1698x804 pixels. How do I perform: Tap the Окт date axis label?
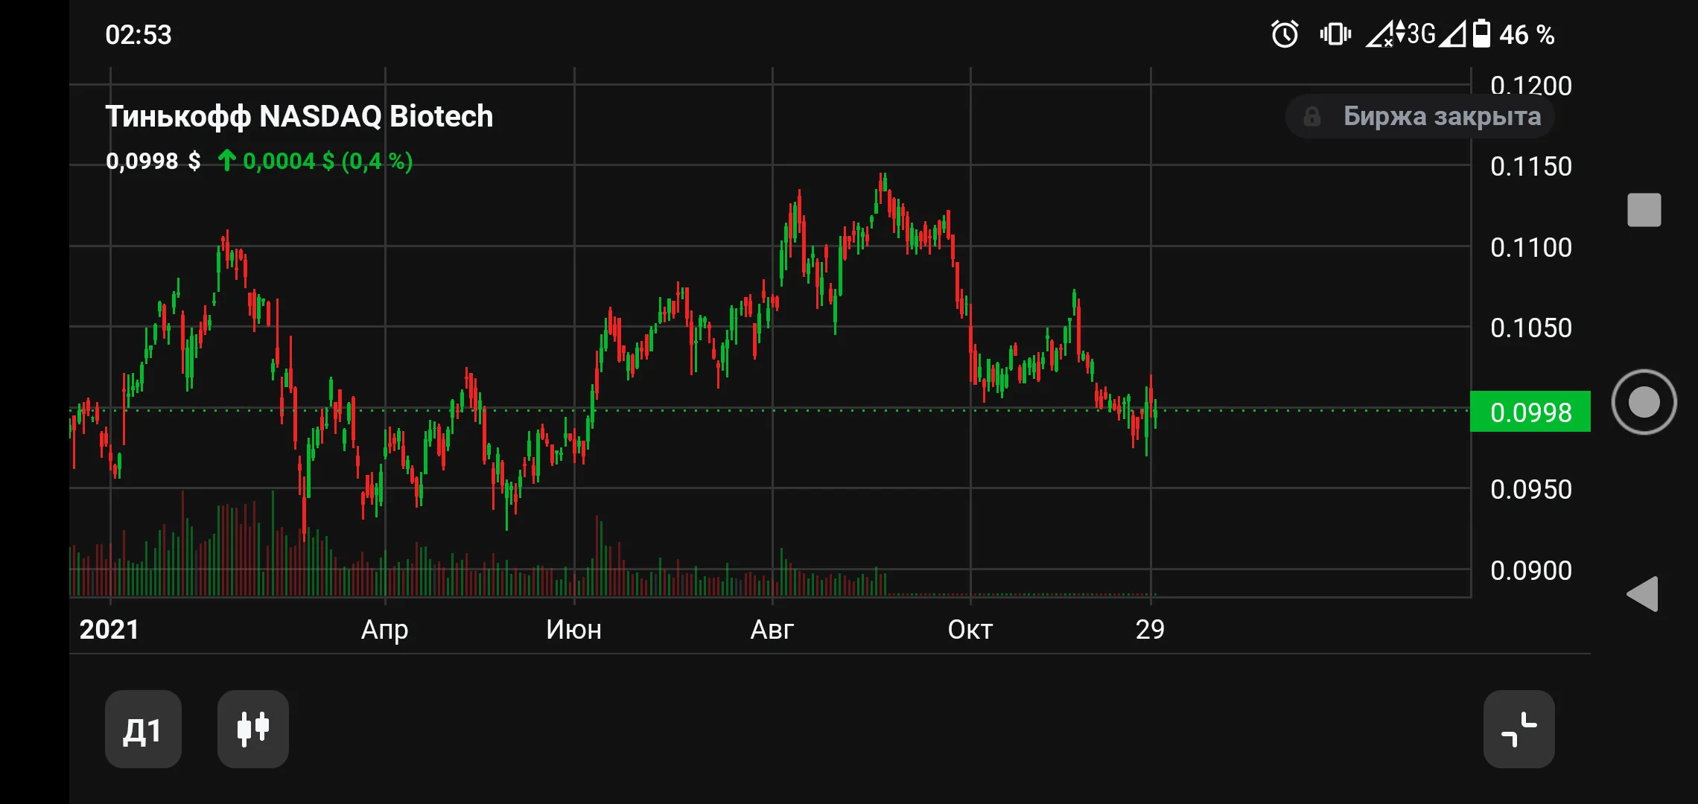[x=970, y=630]
